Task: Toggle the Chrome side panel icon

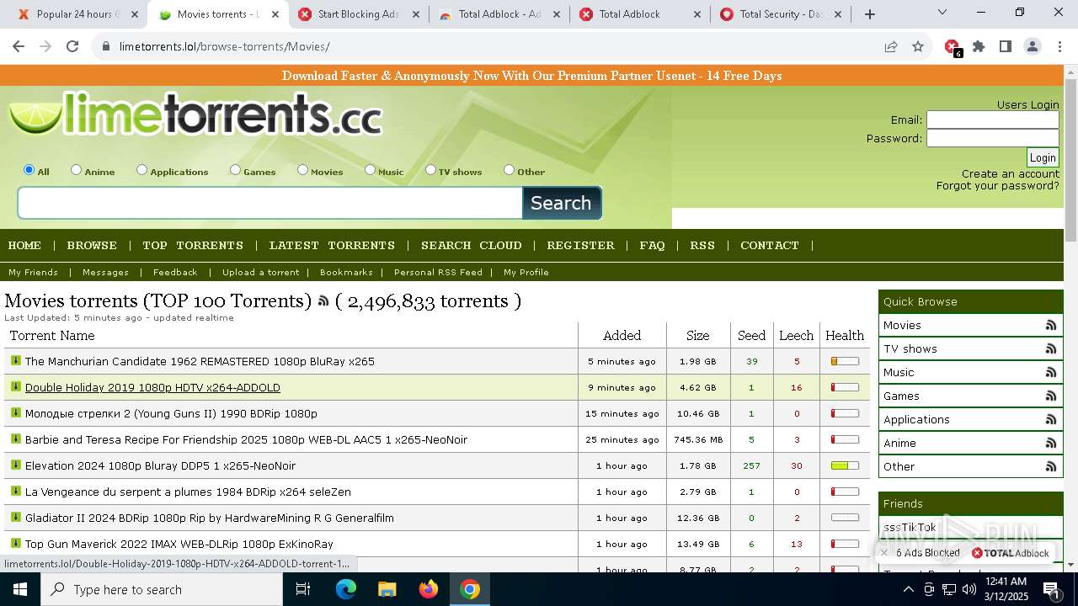Action: pos(1006,47)
